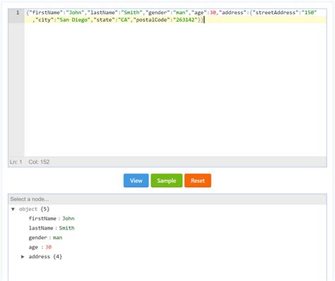This screenshot has height=281, width=335.
Task: Select the address {4} tree label
Action: coord(45,256)
